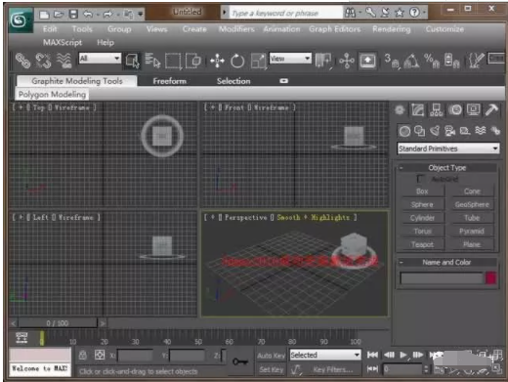The image size is (508, 382).
Task: Create a Teapot primitive button
Action: (422, 244)
